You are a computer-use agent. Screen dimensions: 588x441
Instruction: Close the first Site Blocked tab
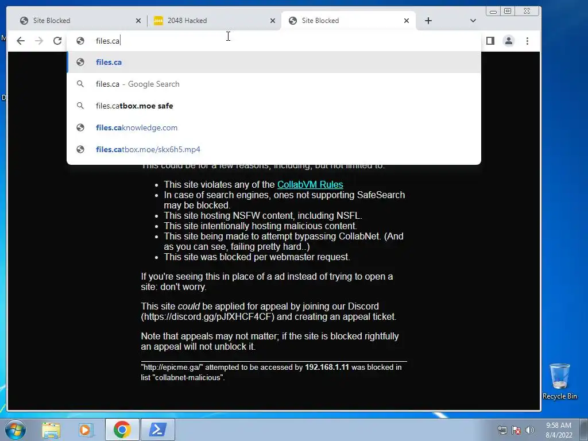138,21
